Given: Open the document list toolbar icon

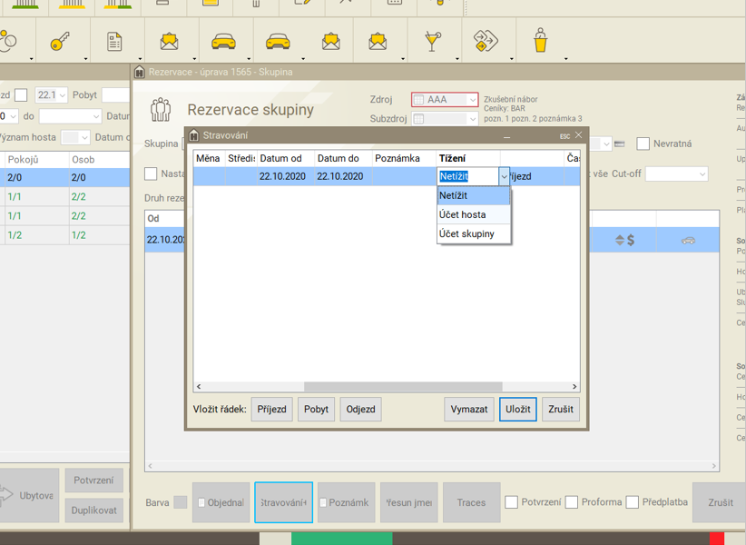Looking at the screenshot, I should 114,42.
